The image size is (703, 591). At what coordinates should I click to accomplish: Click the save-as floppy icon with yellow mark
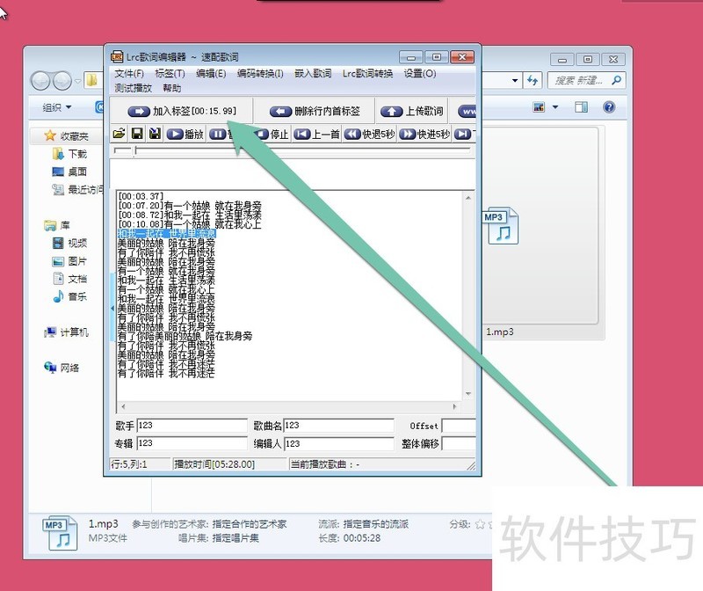[x=156, y=134]
